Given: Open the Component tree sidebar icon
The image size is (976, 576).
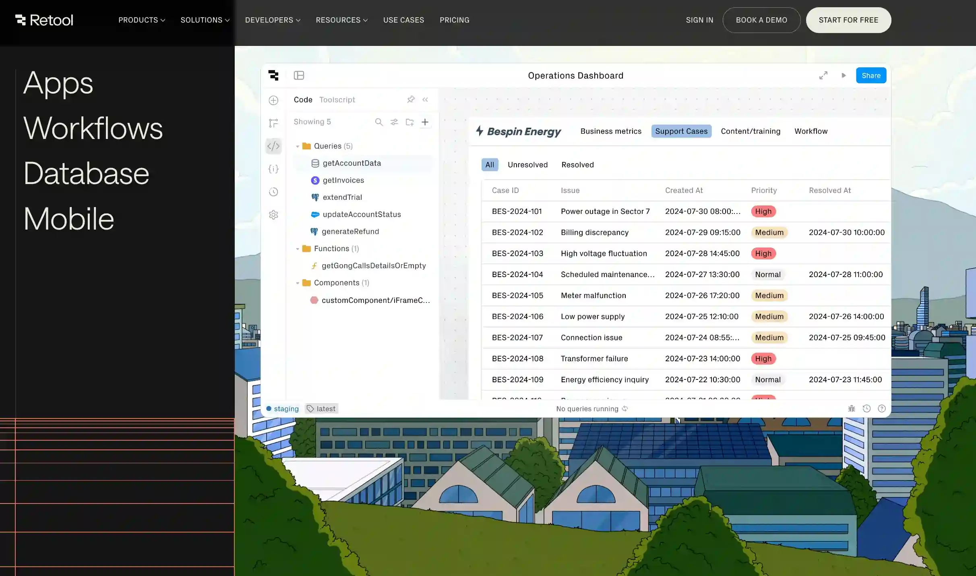Looking at the screenshot, I should tap(273, 123).
